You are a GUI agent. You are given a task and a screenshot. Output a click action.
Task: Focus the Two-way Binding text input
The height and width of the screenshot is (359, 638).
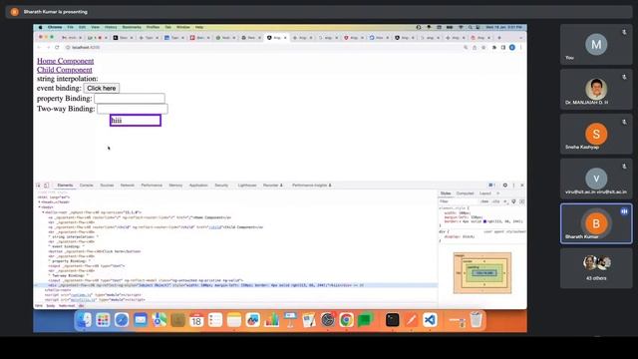[x=133, y=109]
